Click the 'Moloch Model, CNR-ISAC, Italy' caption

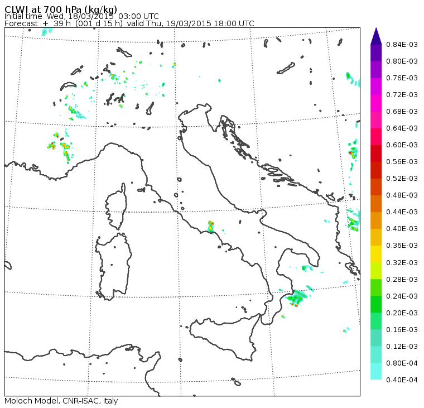click(61, 401)
